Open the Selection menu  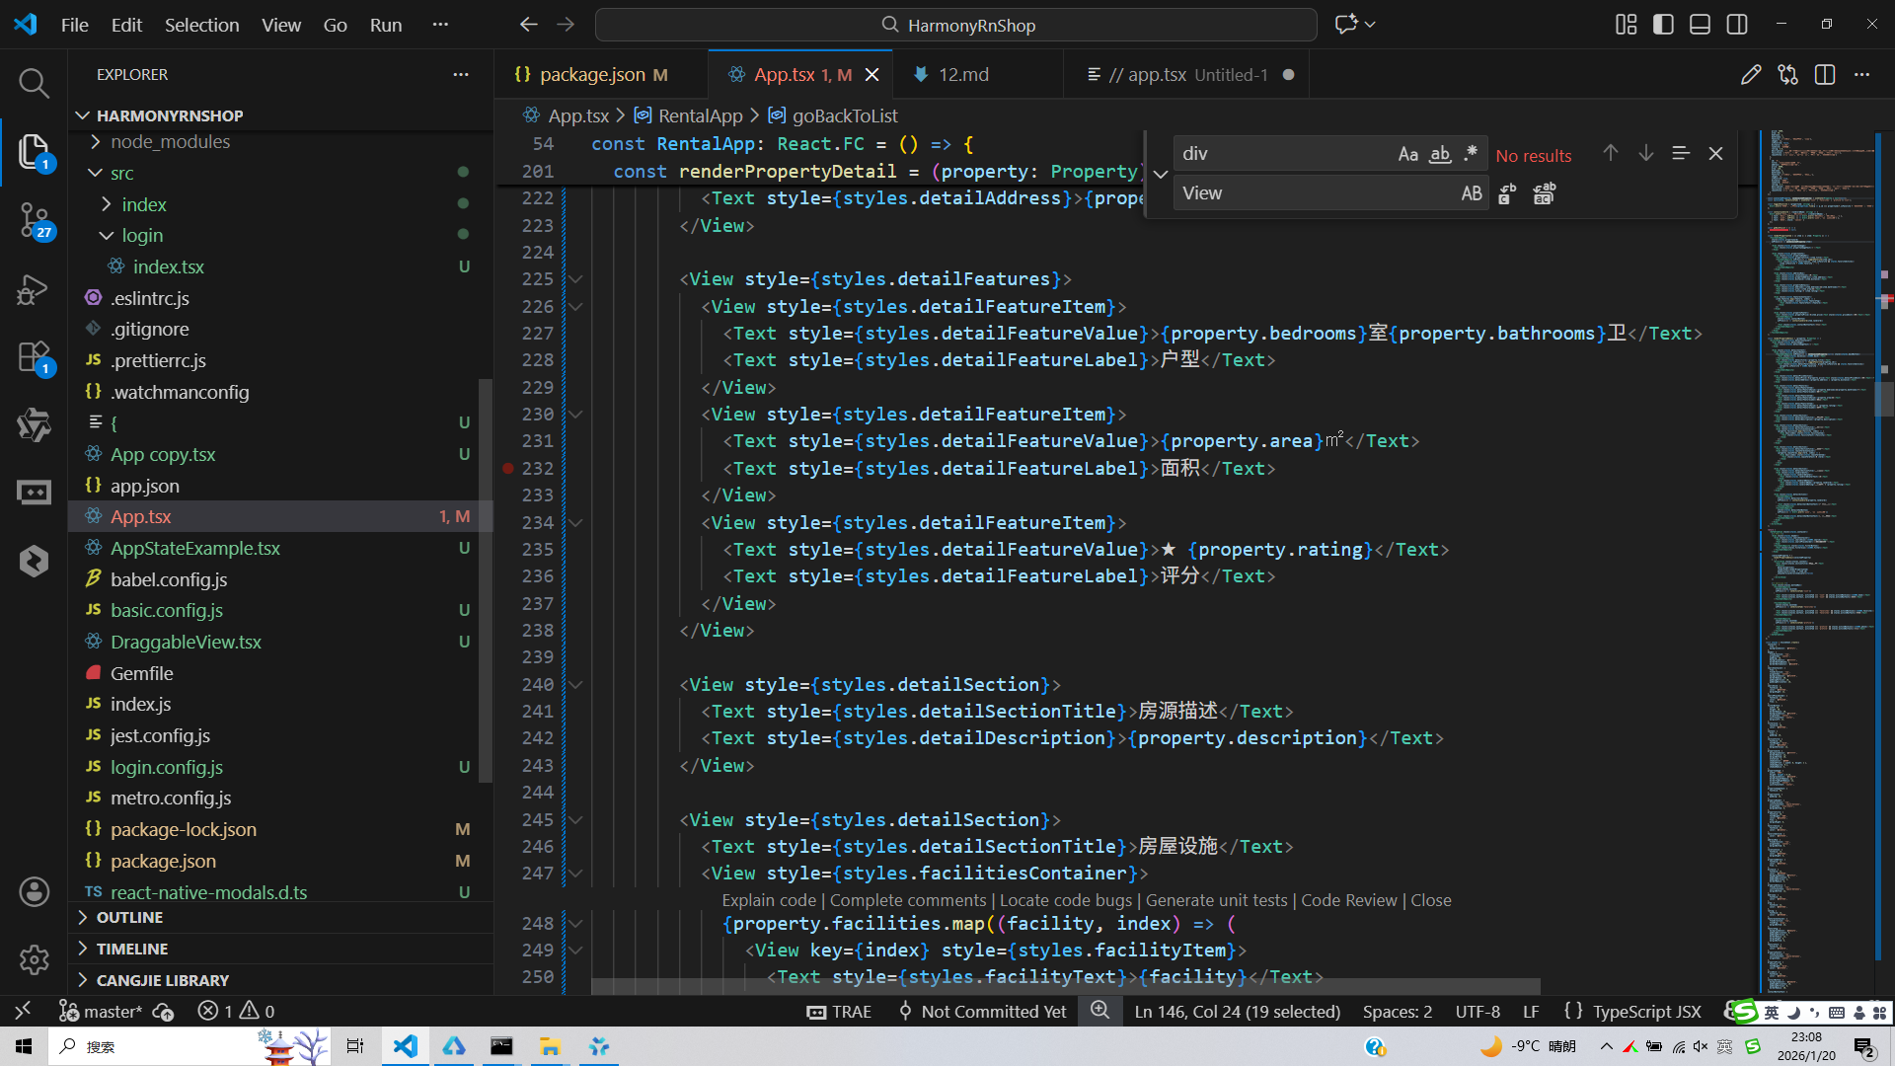(x=201, y=25)
